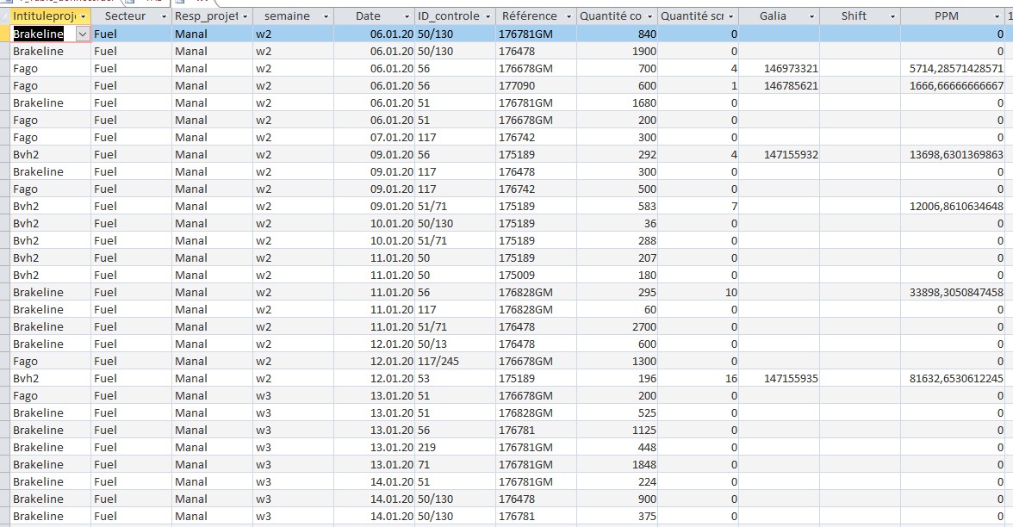The width and height of the screenshot is (1013, 527).
Task: Open the PPM column filter arrow
Action: (997, 16)
